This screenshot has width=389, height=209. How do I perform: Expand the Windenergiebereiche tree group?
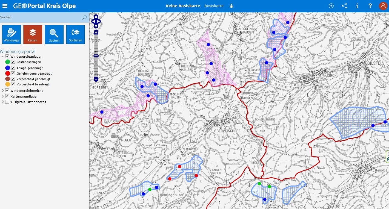[3, 90]
